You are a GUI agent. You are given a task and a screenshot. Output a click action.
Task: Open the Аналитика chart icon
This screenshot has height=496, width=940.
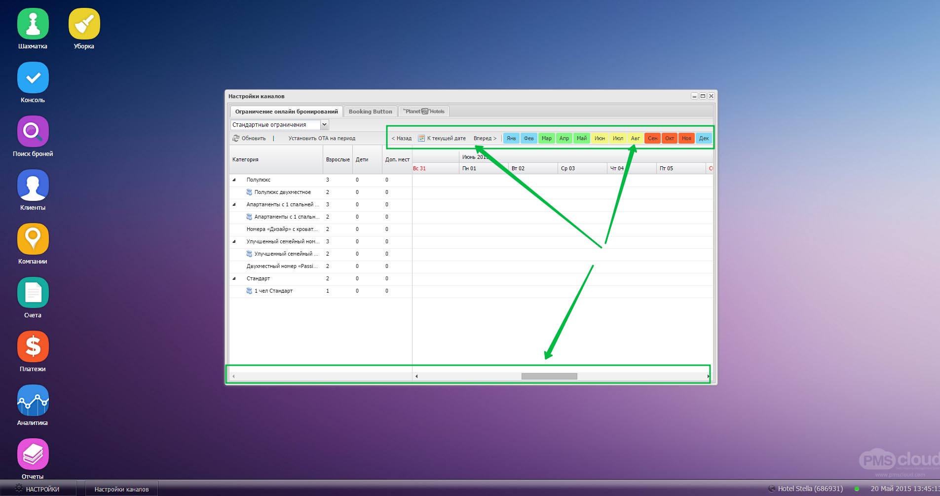(x=33, y=400)
